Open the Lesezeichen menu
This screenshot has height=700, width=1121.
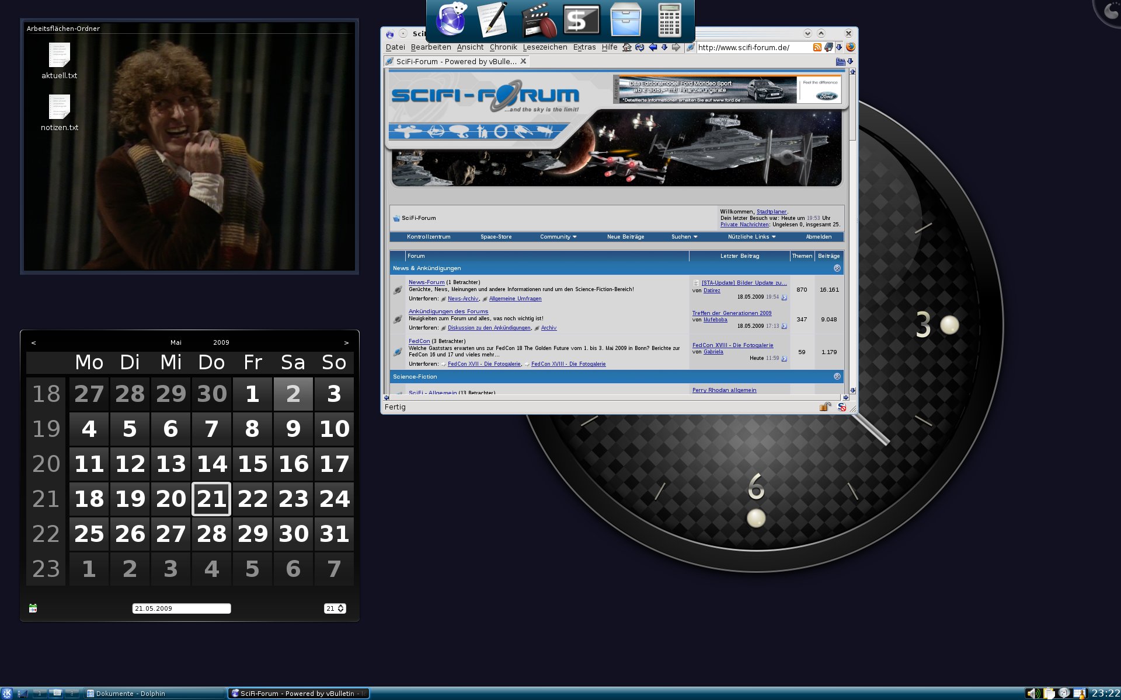(545, 47)
